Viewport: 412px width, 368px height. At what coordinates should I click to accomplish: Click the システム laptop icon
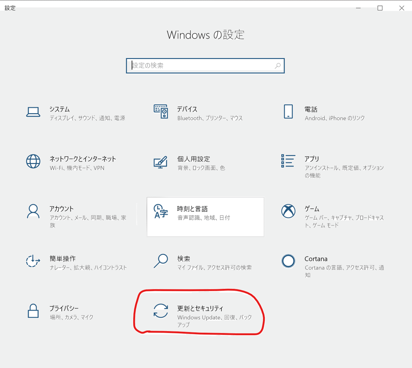click(x=33, y=112)
